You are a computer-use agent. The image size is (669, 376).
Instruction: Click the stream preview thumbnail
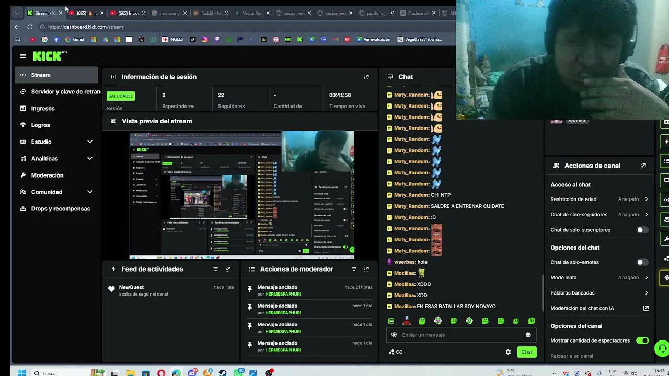click(x=242, y=195)
